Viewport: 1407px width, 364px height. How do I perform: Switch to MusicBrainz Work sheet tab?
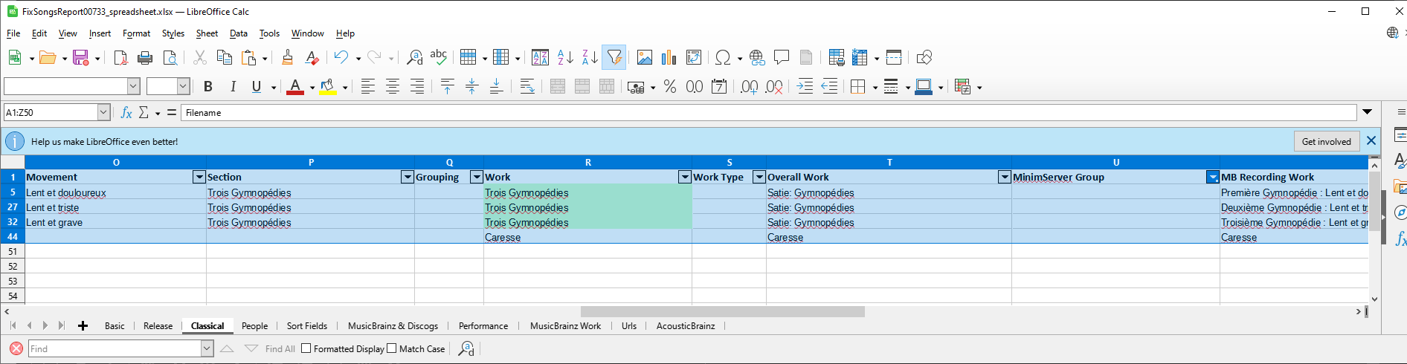(565, 326)
